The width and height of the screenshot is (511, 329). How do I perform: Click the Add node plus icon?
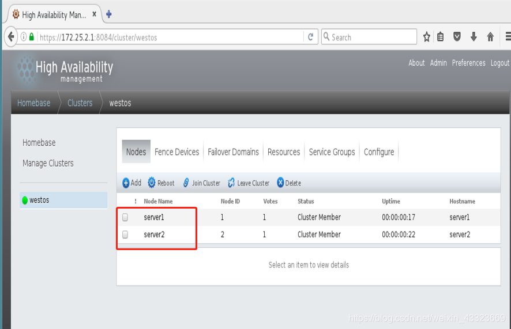[x=126, y=183]
